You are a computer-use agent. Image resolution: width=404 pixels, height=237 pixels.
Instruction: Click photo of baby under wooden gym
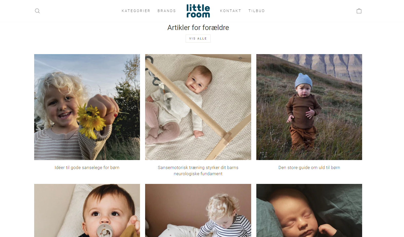(x=198, y=107)
